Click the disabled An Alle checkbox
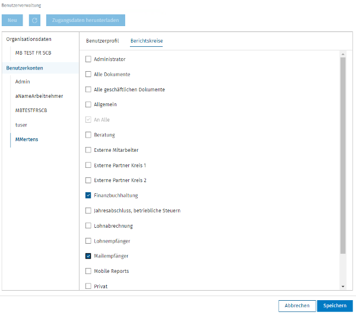 [88, 120]
